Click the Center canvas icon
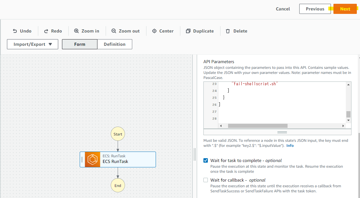 pyautogui.click(x=154, y=31)
